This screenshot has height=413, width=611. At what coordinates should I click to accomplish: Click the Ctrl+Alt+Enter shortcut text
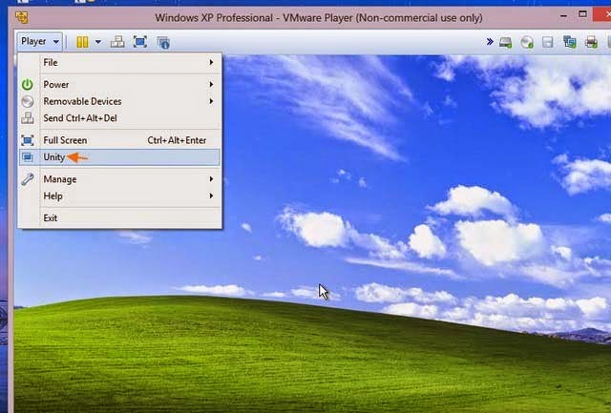tap(177, 140)
